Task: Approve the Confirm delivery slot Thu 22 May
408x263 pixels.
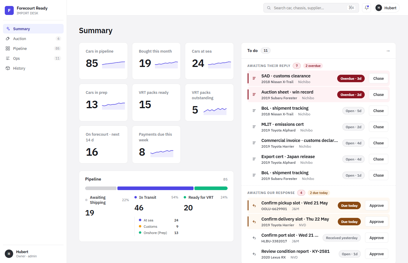Action: click(x=377, y=222)
